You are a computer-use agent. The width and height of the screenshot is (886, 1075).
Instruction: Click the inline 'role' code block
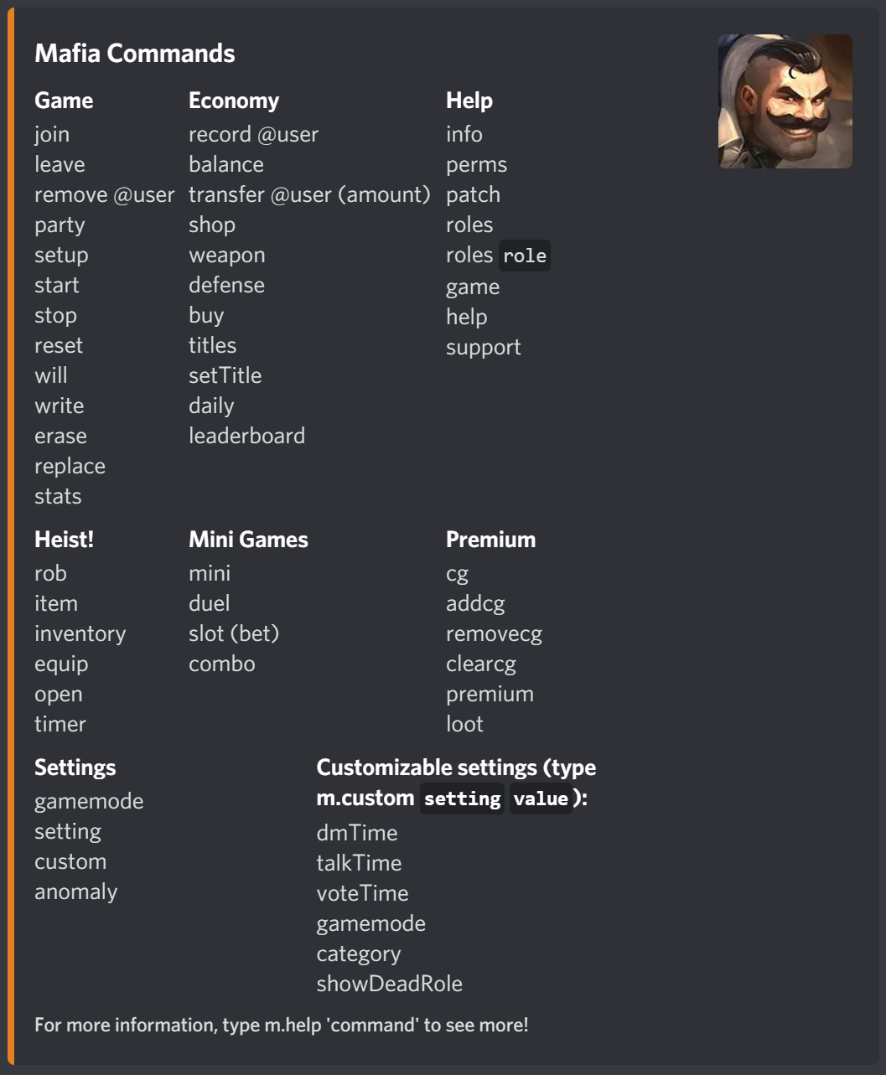pyautogui.click(x=525, y=256)
